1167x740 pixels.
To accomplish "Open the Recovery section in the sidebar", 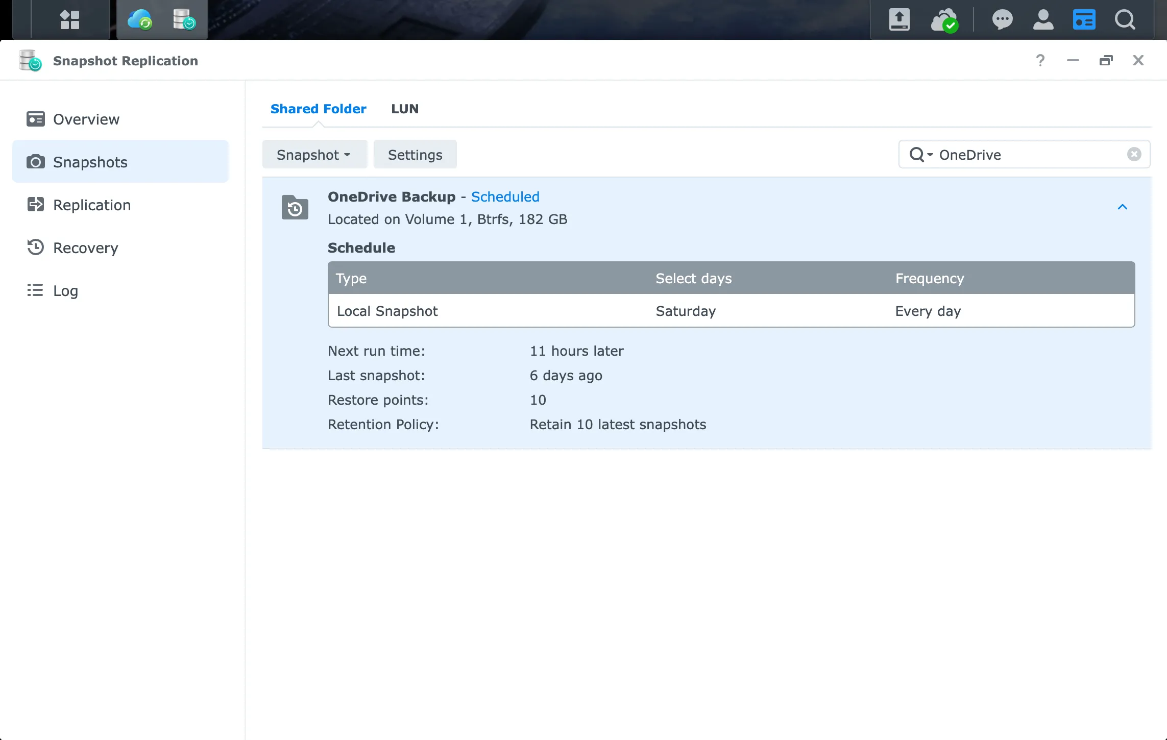I will tap(85, 248).
